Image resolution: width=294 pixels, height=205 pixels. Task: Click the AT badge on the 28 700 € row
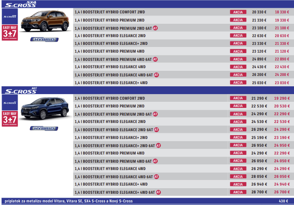click(x=158, y=192)
